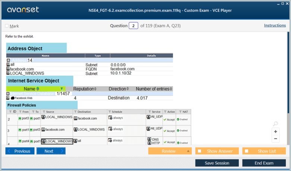Zoom out using the minus icon
This screenshot has width=291, height=171.
click(275, 139)
